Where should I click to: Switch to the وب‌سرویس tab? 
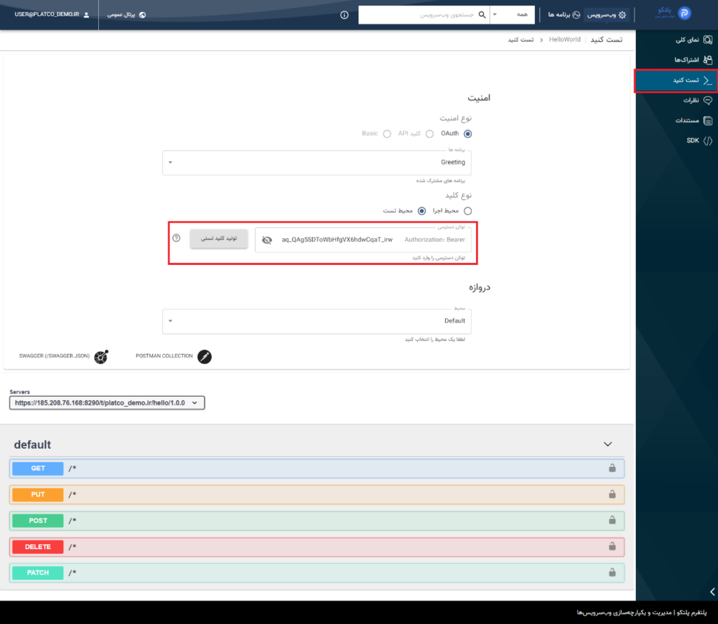[606, 14]
